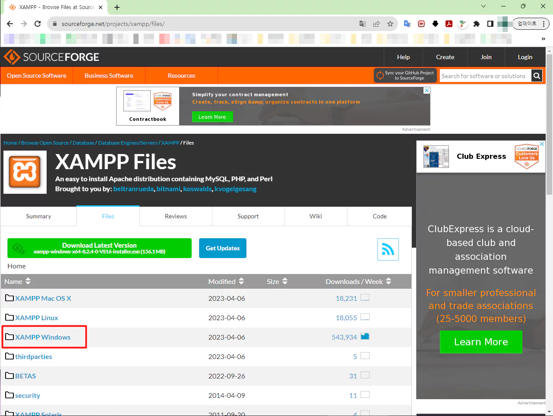Click the red fast-forward extension icon
Screen dimensions: 553x416
(421, 24)
